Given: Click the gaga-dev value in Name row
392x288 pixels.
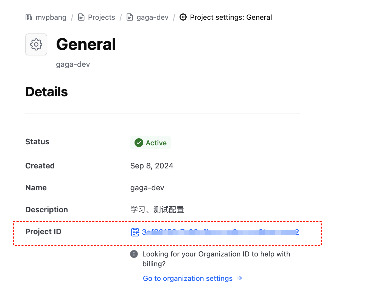Looking at the screenshot, I should pos(147,188).
